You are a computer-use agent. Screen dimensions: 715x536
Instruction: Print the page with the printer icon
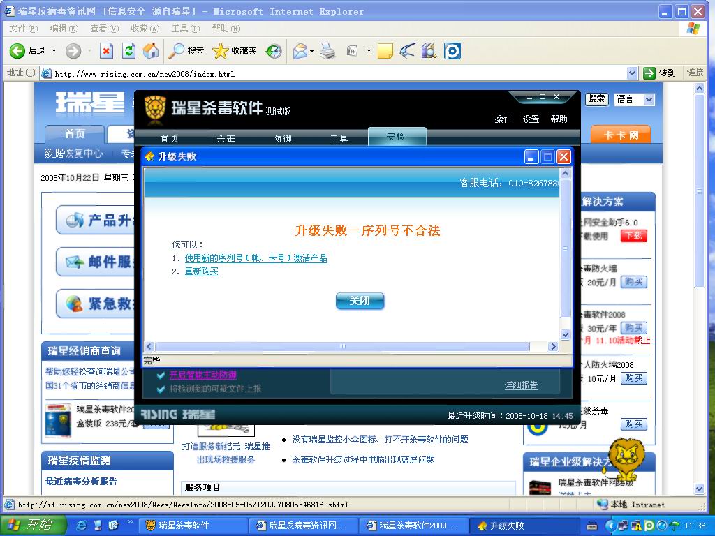click(x=327, y=50)
